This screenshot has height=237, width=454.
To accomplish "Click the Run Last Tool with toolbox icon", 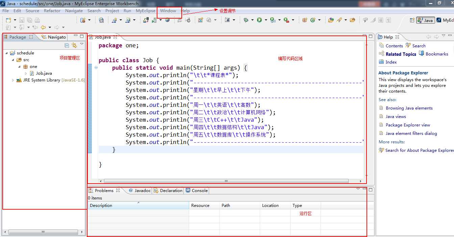I will 286,20.
